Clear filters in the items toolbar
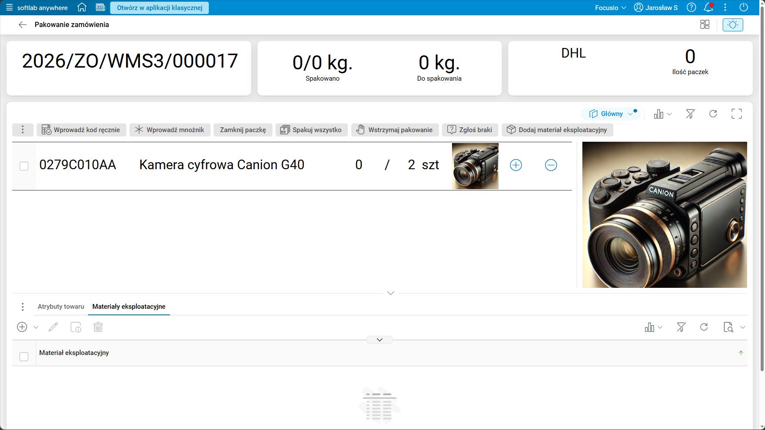Viewport: 765px width, 430px height. click(x=690, y=114)
